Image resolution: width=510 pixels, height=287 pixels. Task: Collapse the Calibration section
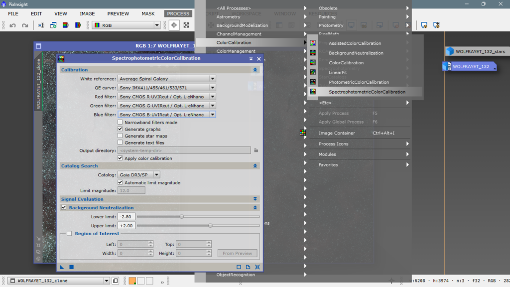click(x=255, y=70)
